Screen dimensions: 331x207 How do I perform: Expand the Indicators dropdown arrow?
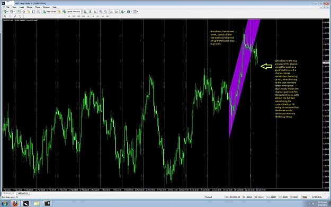(125, 12)
